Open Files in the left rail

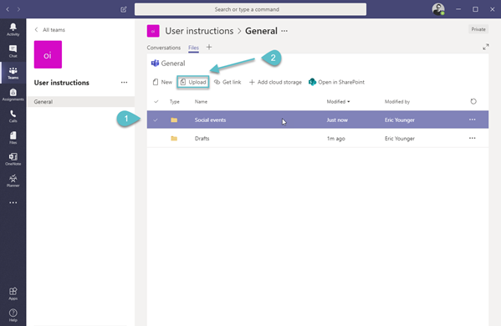[13, 138]
